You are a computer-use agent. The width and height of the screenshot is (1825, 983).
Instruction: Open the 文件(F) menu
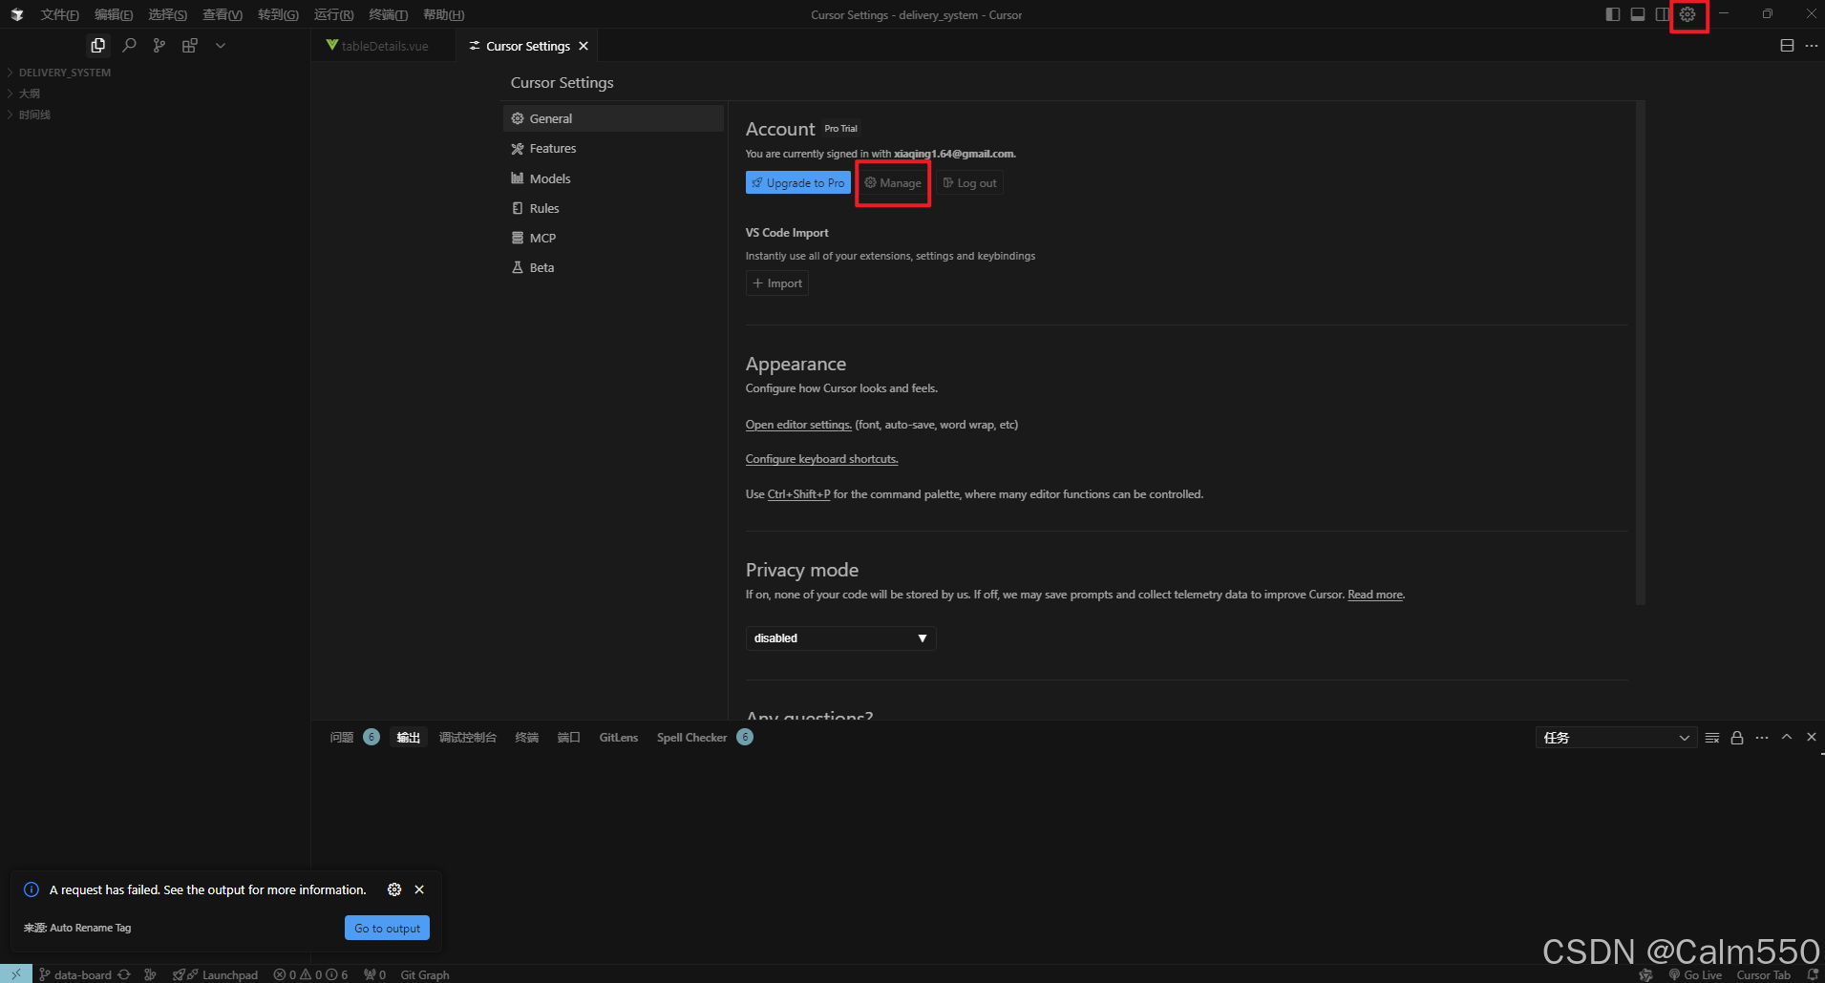pos(59,14)
